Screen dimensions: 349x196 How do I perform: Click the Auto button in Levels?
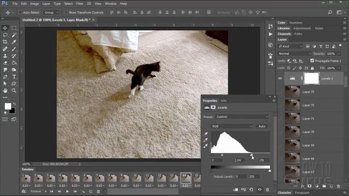[x=262, y=126]
